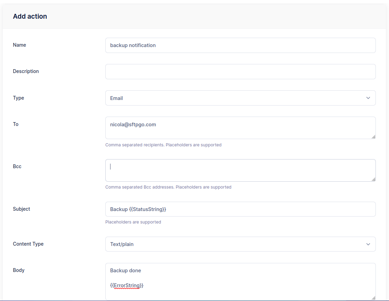Click the chevron arrow in Type dropdown
The width and height of the screenshot is (389, 301).
click(x=368, y=98)
